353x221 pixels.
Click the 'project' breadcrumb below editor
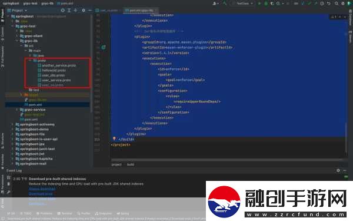click(116, 164)
